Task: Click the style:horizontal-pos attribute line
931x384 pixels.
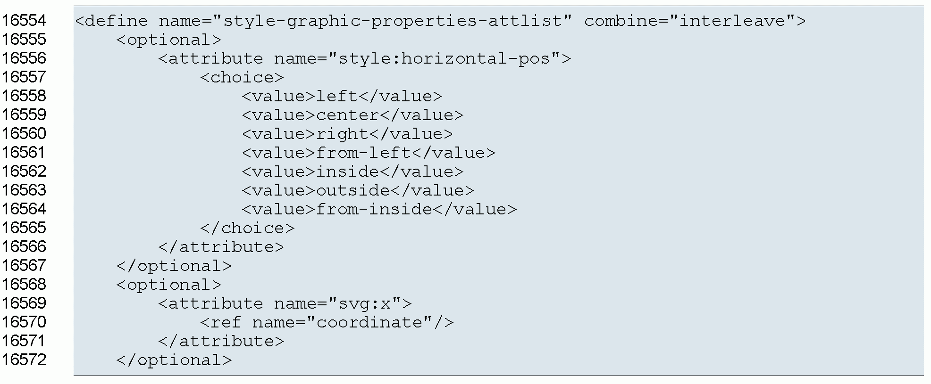Action: [x=364, y=59]
